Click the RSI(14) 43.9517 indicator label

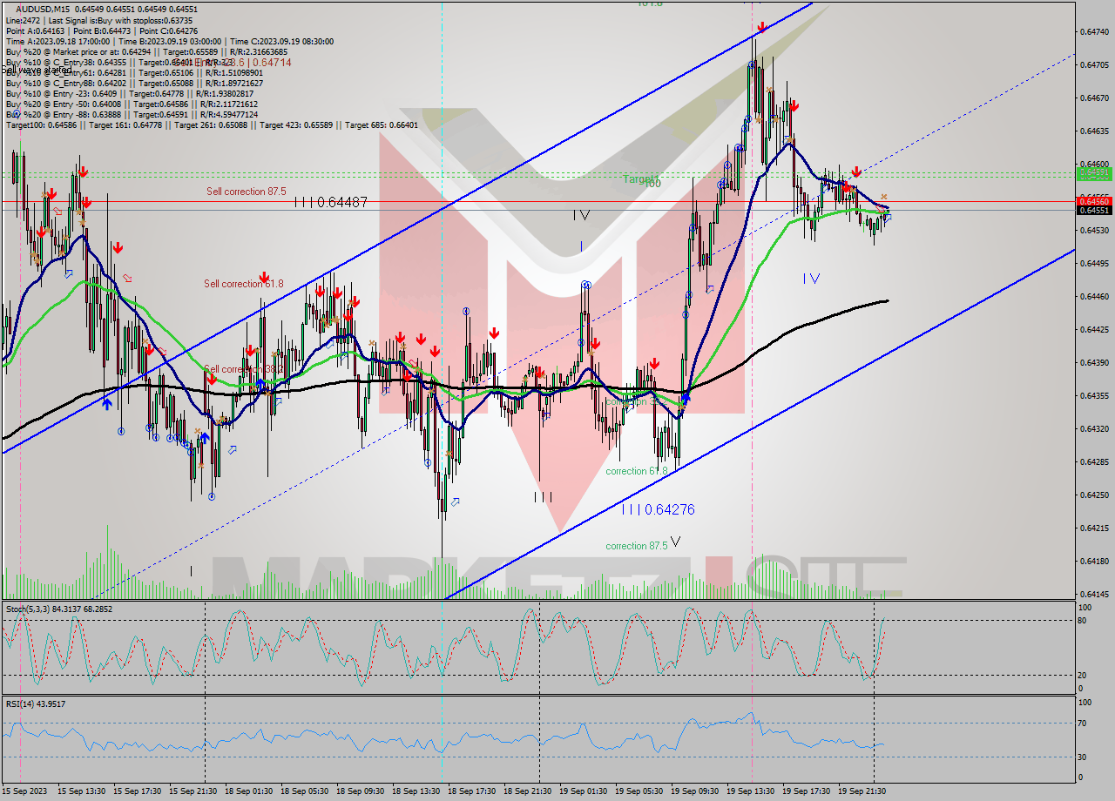[36, 703]
